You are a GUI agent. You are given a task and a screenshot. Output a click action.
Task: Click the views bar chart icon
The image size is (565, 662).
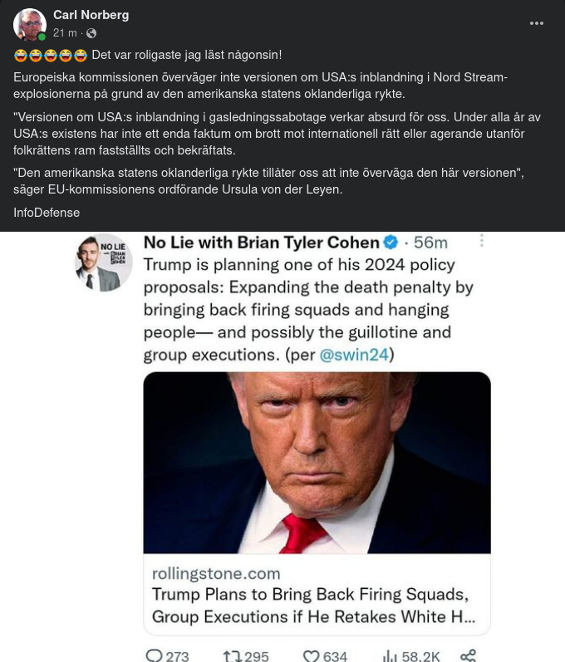[x=390, y=656]
